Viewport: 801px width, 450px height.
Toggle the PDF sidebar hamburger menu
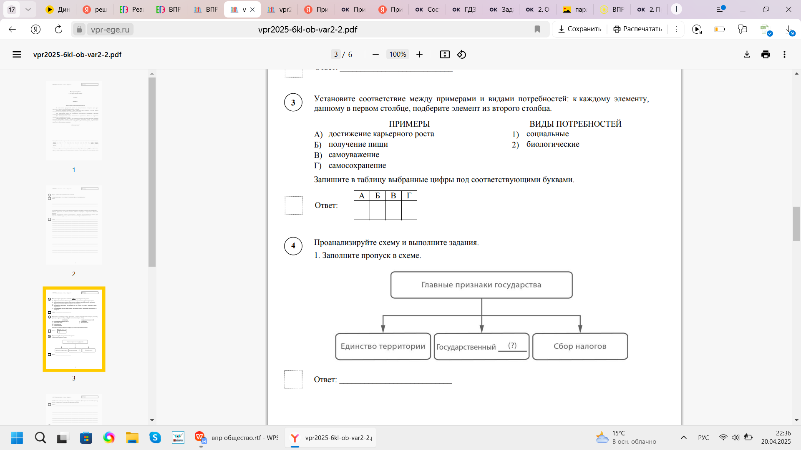17,55
